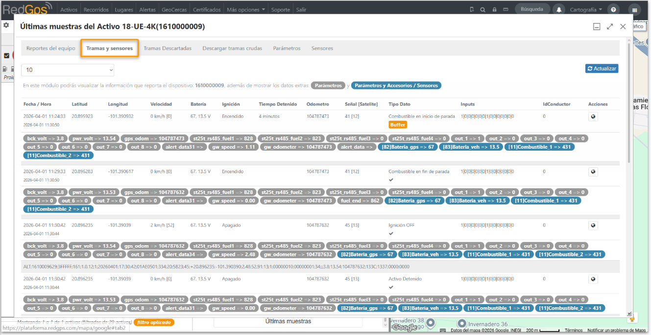Screen dimensions: 651x335
Task: Click the Salir link
Action: click(301, 9)
